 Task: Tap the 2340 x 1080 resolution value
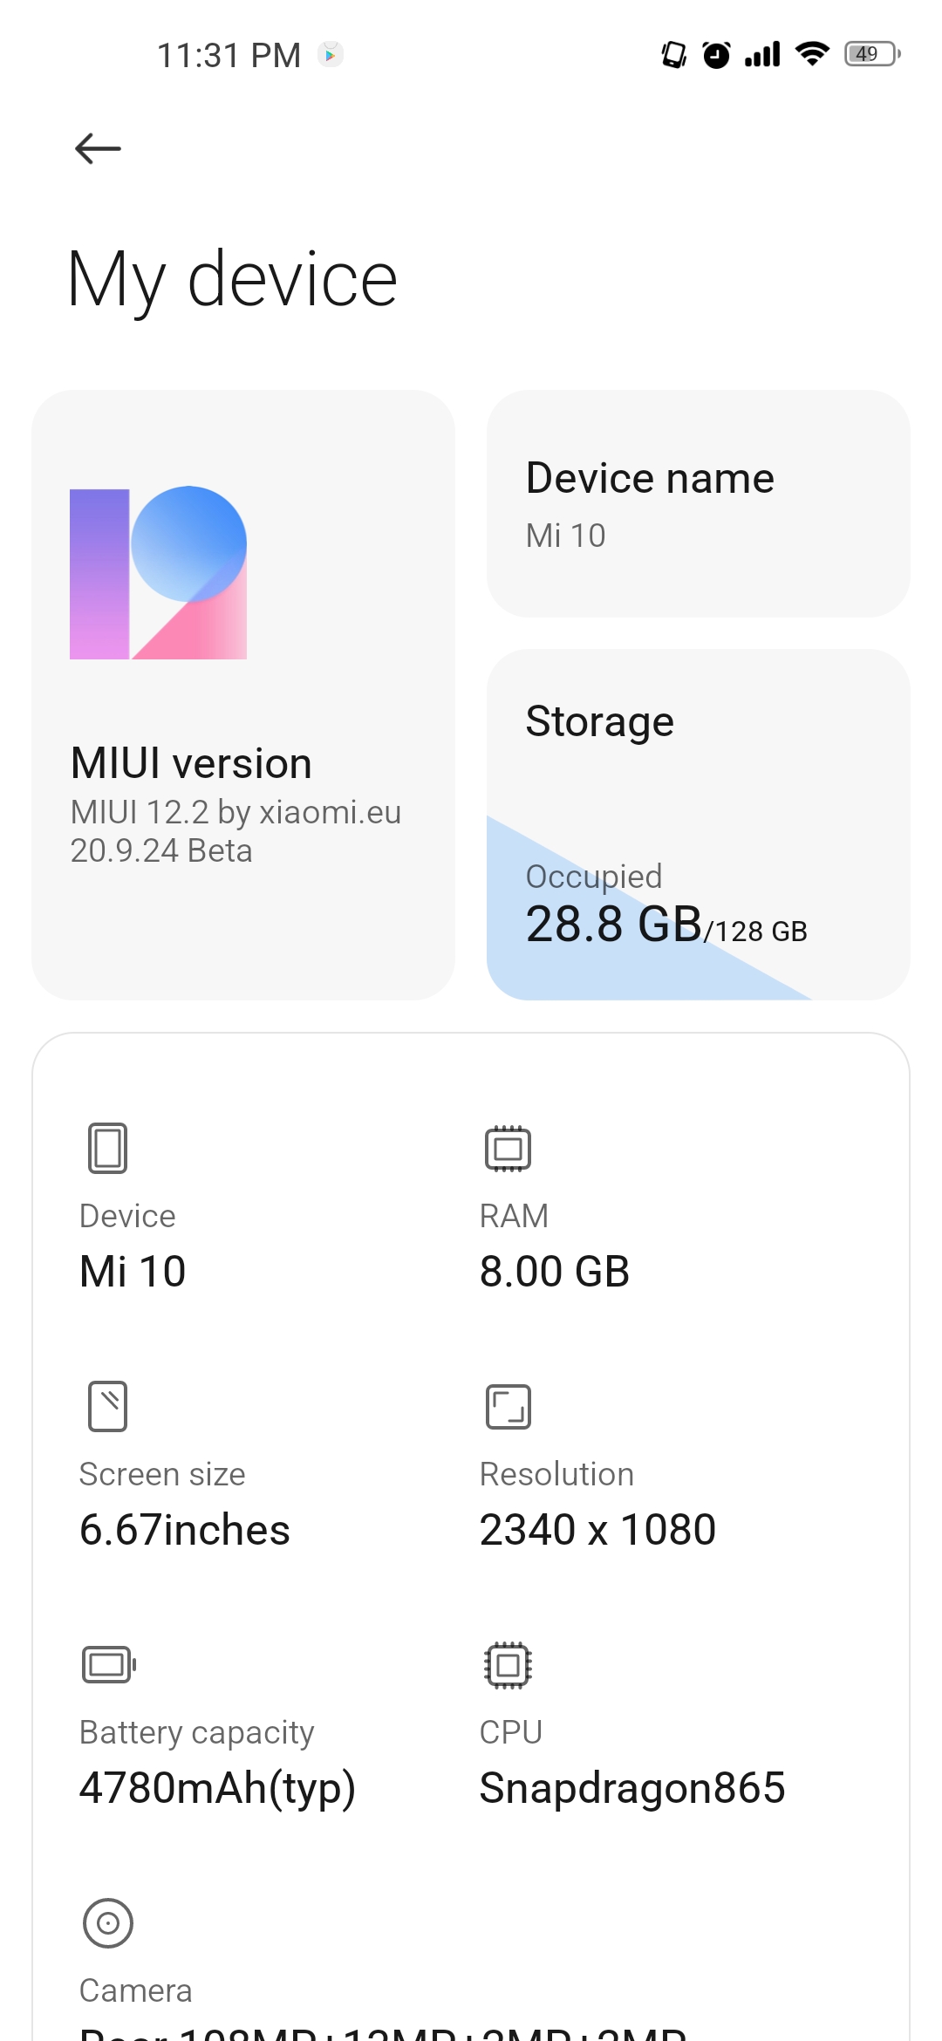point(597,1529)
